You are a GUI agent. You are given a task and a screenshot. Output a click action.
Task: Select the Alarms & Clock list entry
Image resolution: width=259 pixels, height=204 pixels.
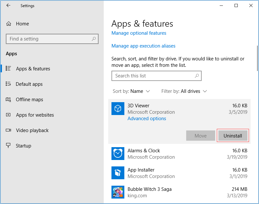[x=179, y=154]
